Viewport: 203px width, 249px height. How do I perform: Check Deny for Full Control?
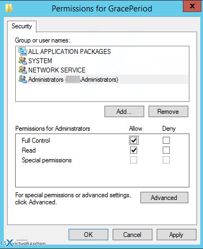tap(166, 141)
